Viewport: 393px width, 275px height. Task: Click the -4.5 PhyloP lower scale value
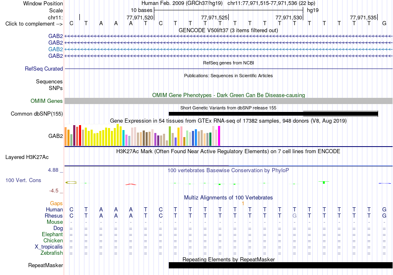click(x=54, y=191)
